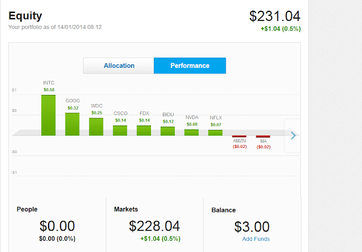This screenshot has width=362, height=252.
Task: Select the red AMZN loss bar
Action: tap(239, 136)
